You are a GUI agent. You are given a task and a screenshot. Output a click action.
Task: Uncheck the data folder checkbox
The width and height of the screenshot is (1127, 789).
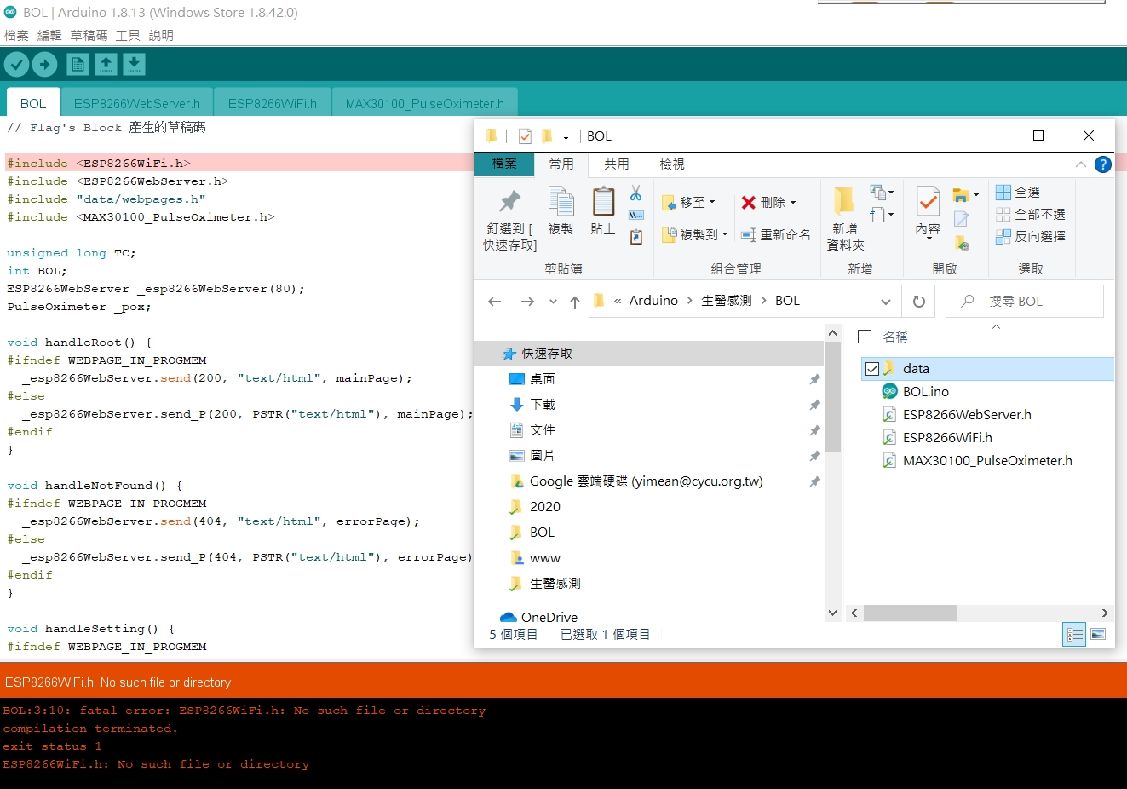coord(872,369)
